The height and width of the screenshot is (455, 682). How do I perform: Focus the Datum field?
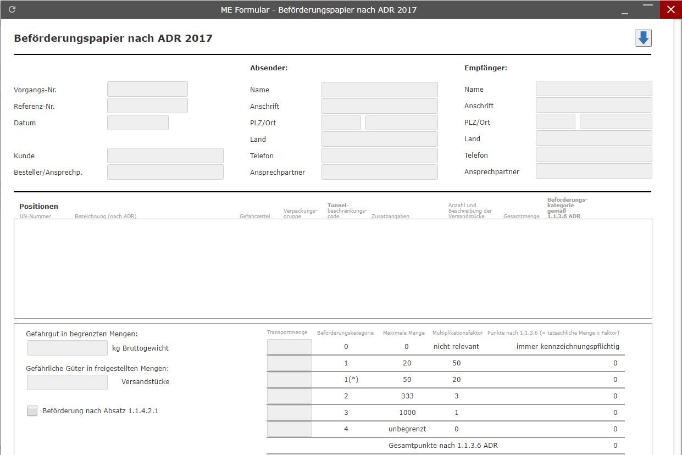pyautogui.click(x=137, y=123)
